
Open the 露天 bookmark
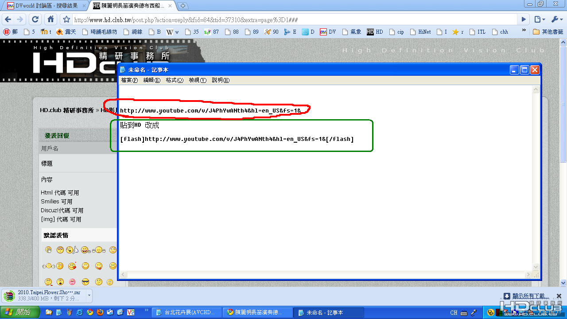pyautogui.click(x=66, y=32)
